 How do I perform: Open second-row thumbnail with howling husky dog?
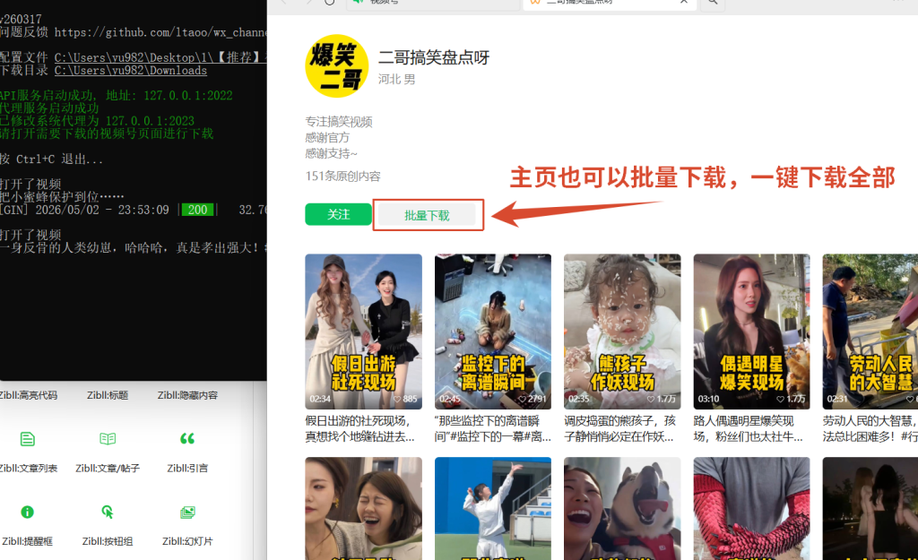point(622,509)
